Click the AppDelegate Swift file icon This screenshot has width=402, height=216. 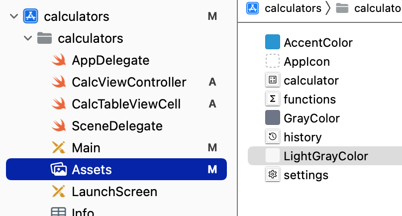pos(59,60)
